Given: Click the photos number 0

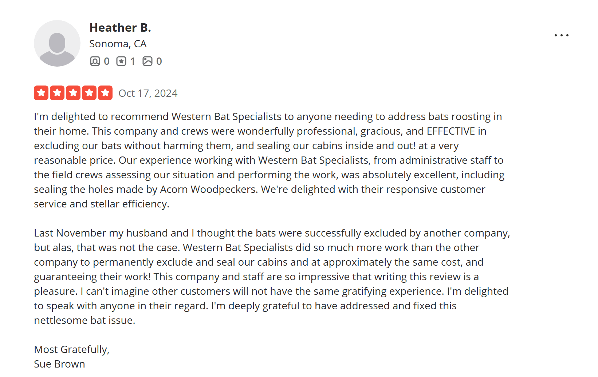Looking at the screenshot, I should [x=159, y=61].
